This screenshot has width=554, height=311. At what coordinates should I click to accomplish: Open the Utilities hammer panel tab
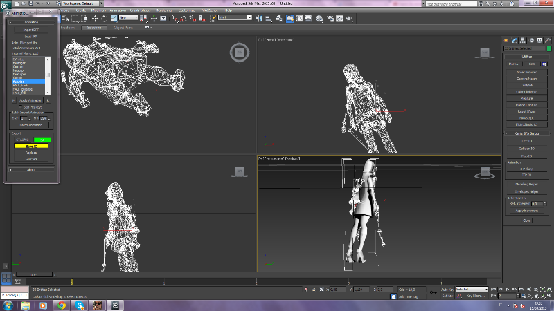pyautogui.click(x=548, y=41)
